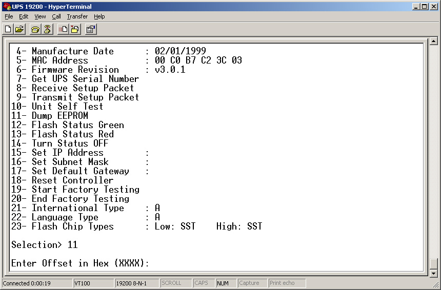441x290 pixels.
Task: Click the 'Selection> 11' line
Action: pyautogui.click(x=45, y=245)
